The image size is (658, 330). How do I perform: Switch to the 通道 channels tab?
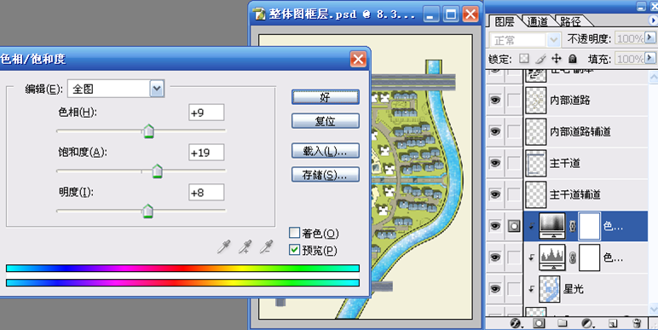pos(537,21)
